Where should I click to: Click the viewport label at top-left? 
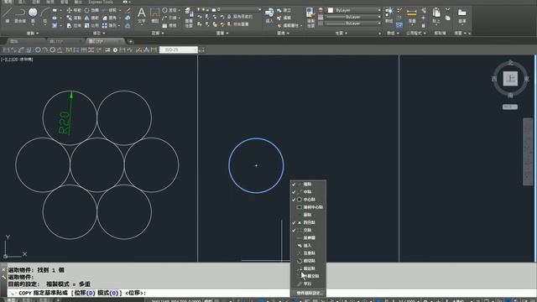[x=17, y=60]
